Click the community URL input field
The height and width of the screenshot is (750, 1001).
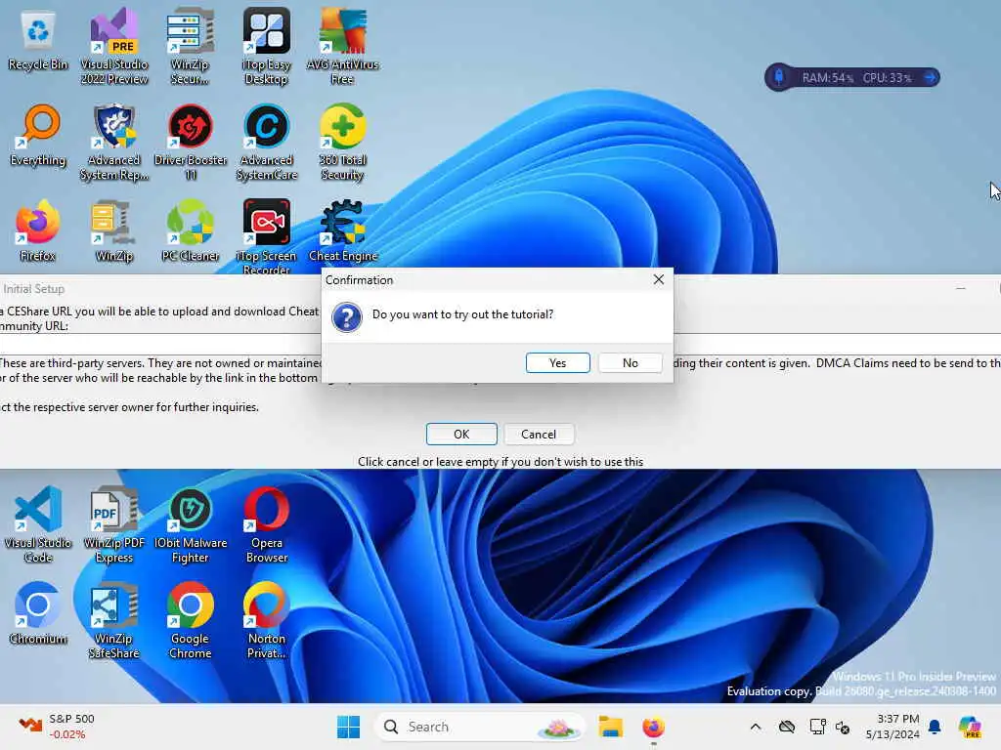pos(500,344)
